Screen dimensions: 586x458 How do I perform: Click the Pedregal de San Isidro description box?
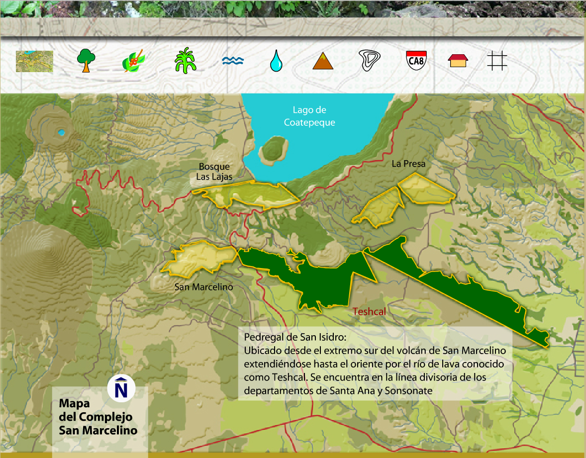click(375, 364)
